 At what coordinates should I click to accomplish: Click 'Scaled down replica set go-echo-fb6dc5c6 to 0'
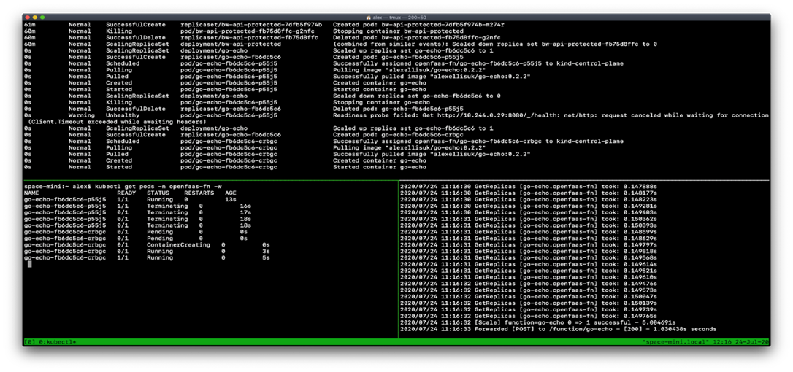point(417,96)
